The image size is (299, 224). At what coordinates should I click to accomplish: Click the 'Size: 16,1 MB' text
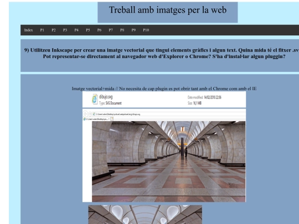pos(194,103)
